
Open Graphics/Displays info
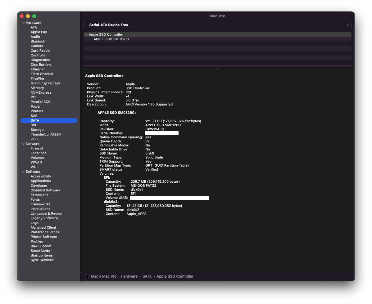click(45, 83)
